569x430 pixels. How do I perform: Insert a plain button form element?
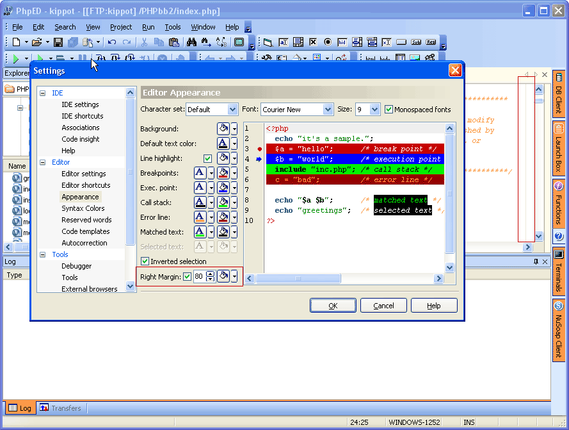[x=401, y=42]
